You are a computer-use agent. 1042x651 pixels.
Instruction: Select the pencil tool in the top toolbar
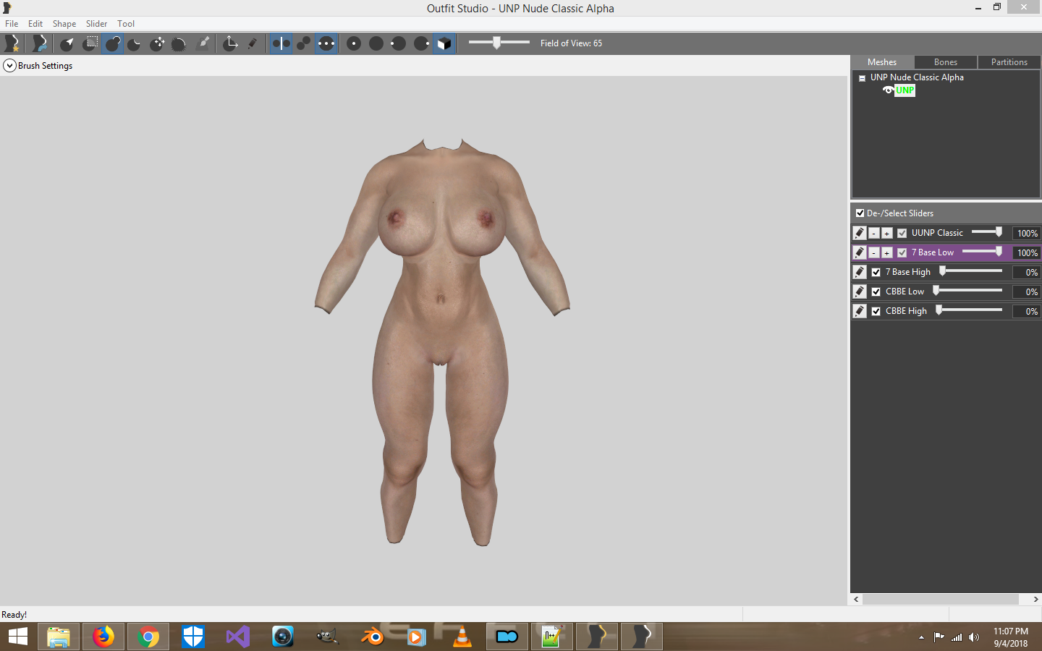[x=253, y=43]
